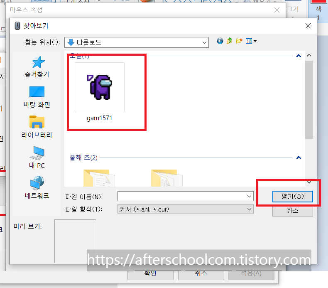Collapse the top file group with chevron

point(299,56)
